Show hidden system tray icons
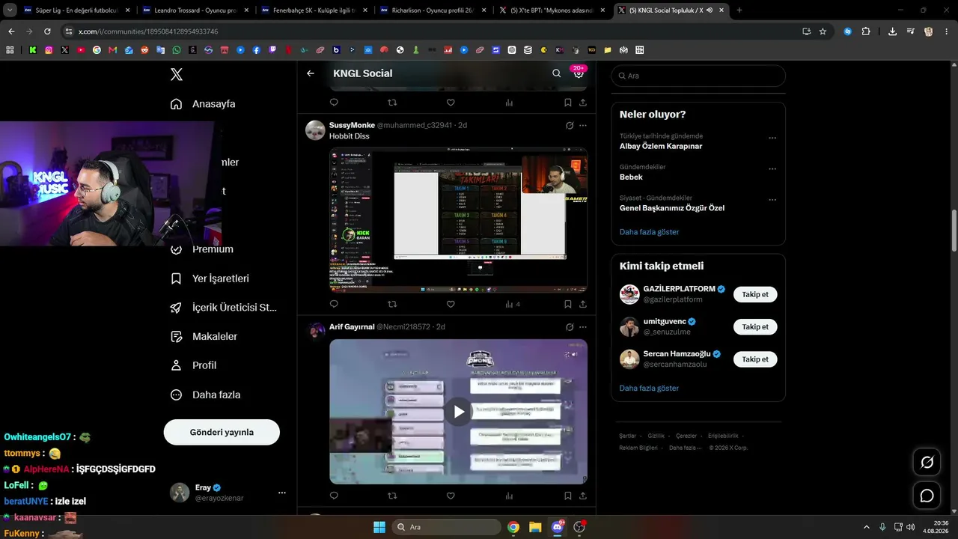The height and width of the screenshot is (539, 958). point(867,527)
